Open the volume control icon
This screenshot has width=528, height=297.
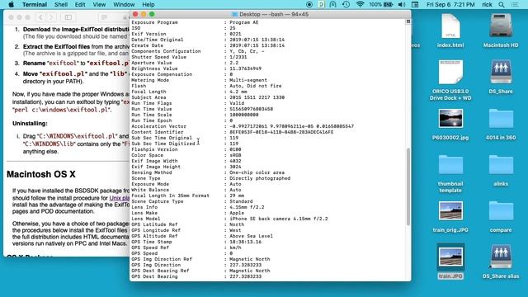click(x=402, y=4)
